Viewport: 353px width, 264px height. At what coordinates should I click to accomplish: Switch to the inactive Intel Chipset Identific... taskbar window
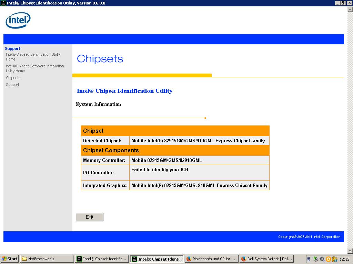[x=102, y=259]
